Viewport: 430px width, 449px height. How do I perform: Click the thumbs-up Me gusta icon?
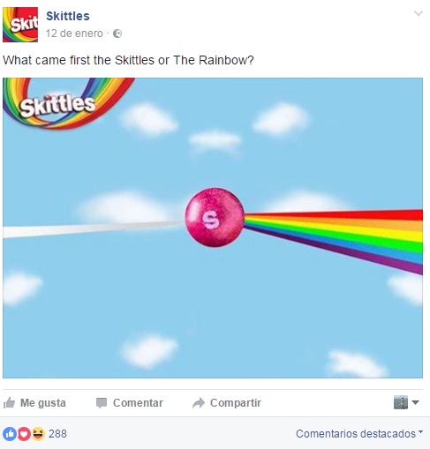click(9, 403)
